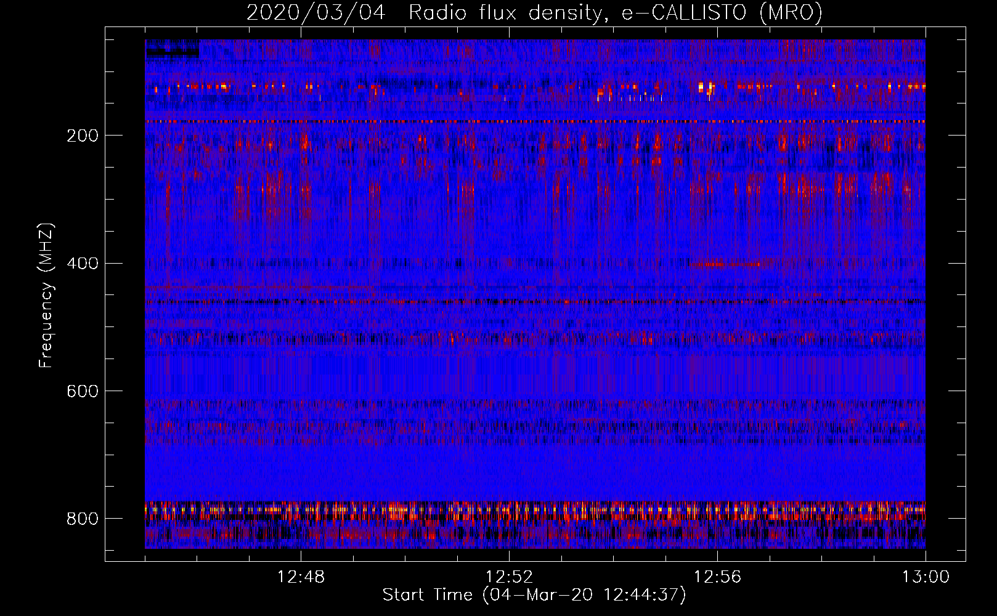Select the plot title '2020/03/04 Radio flux density, e-CALLISTO (MRO)'
Image resolution: width=997 pixels, height=616 pixels.
(534, 13)
